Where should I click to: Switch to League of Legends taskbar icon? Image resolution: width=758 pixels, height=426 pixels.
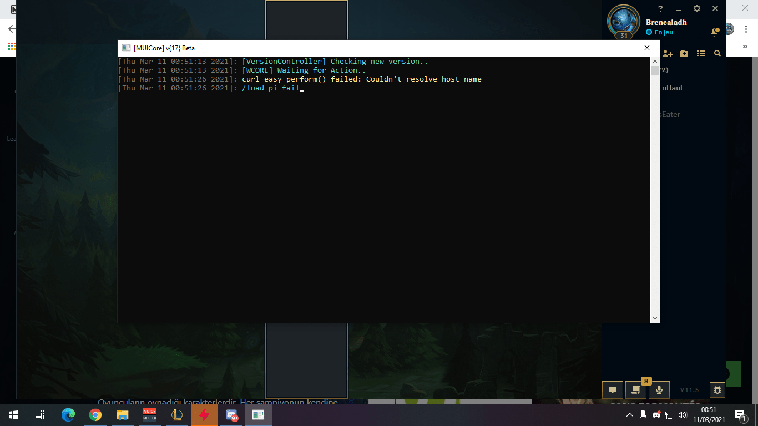tap(177, 415)
